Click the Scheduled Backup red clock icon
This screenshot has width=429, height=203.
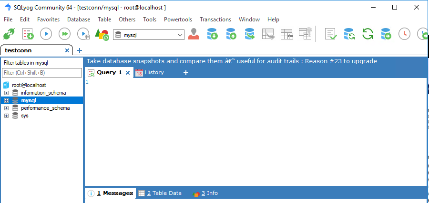coord(404,34)
